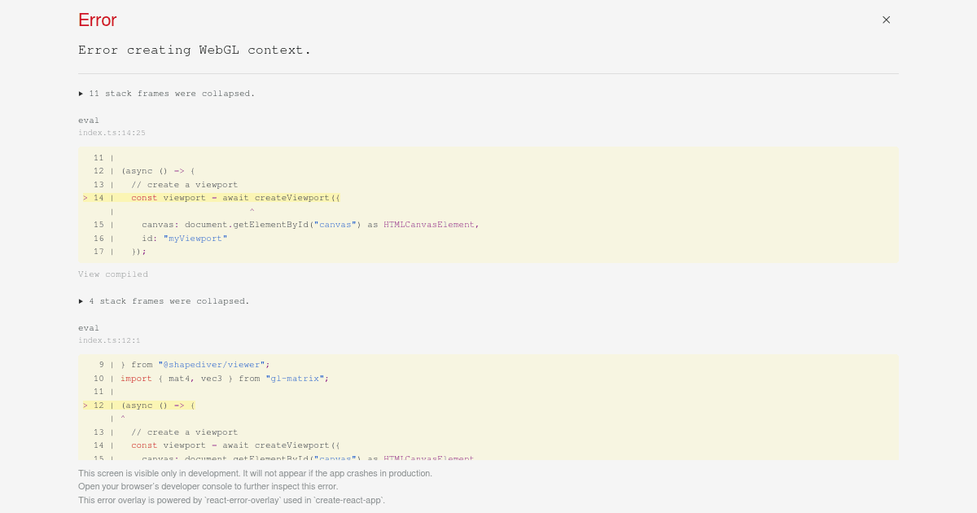Open the View compiled source toggle
This screenshot has width=977, height=513.
point(113,274)
